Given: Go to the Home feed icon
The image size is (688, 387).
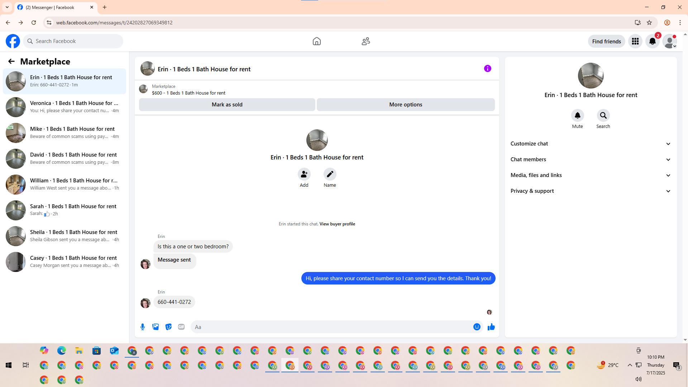Looking at the screenshot, I should point(317,41).
